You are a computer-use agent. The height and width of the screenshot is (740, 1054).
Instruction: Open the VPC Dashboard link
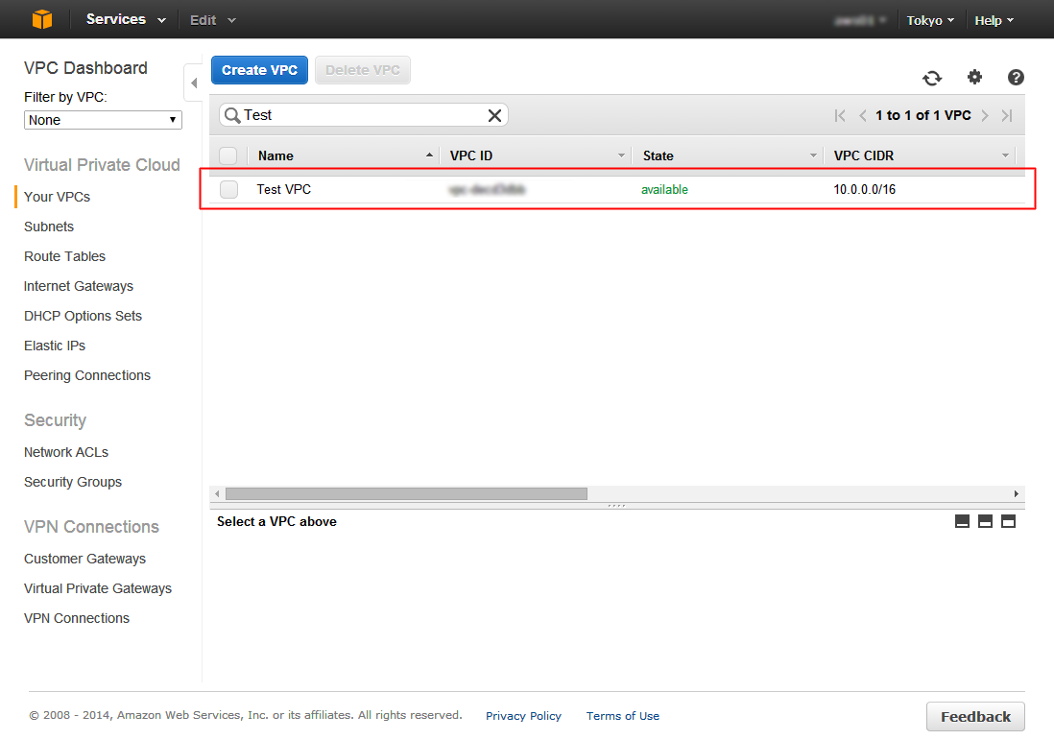[x=85, y=68]
